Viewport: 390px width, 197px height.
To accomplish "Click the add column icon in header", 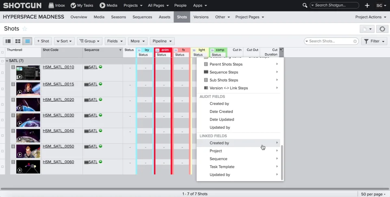I will pos(282,50).
